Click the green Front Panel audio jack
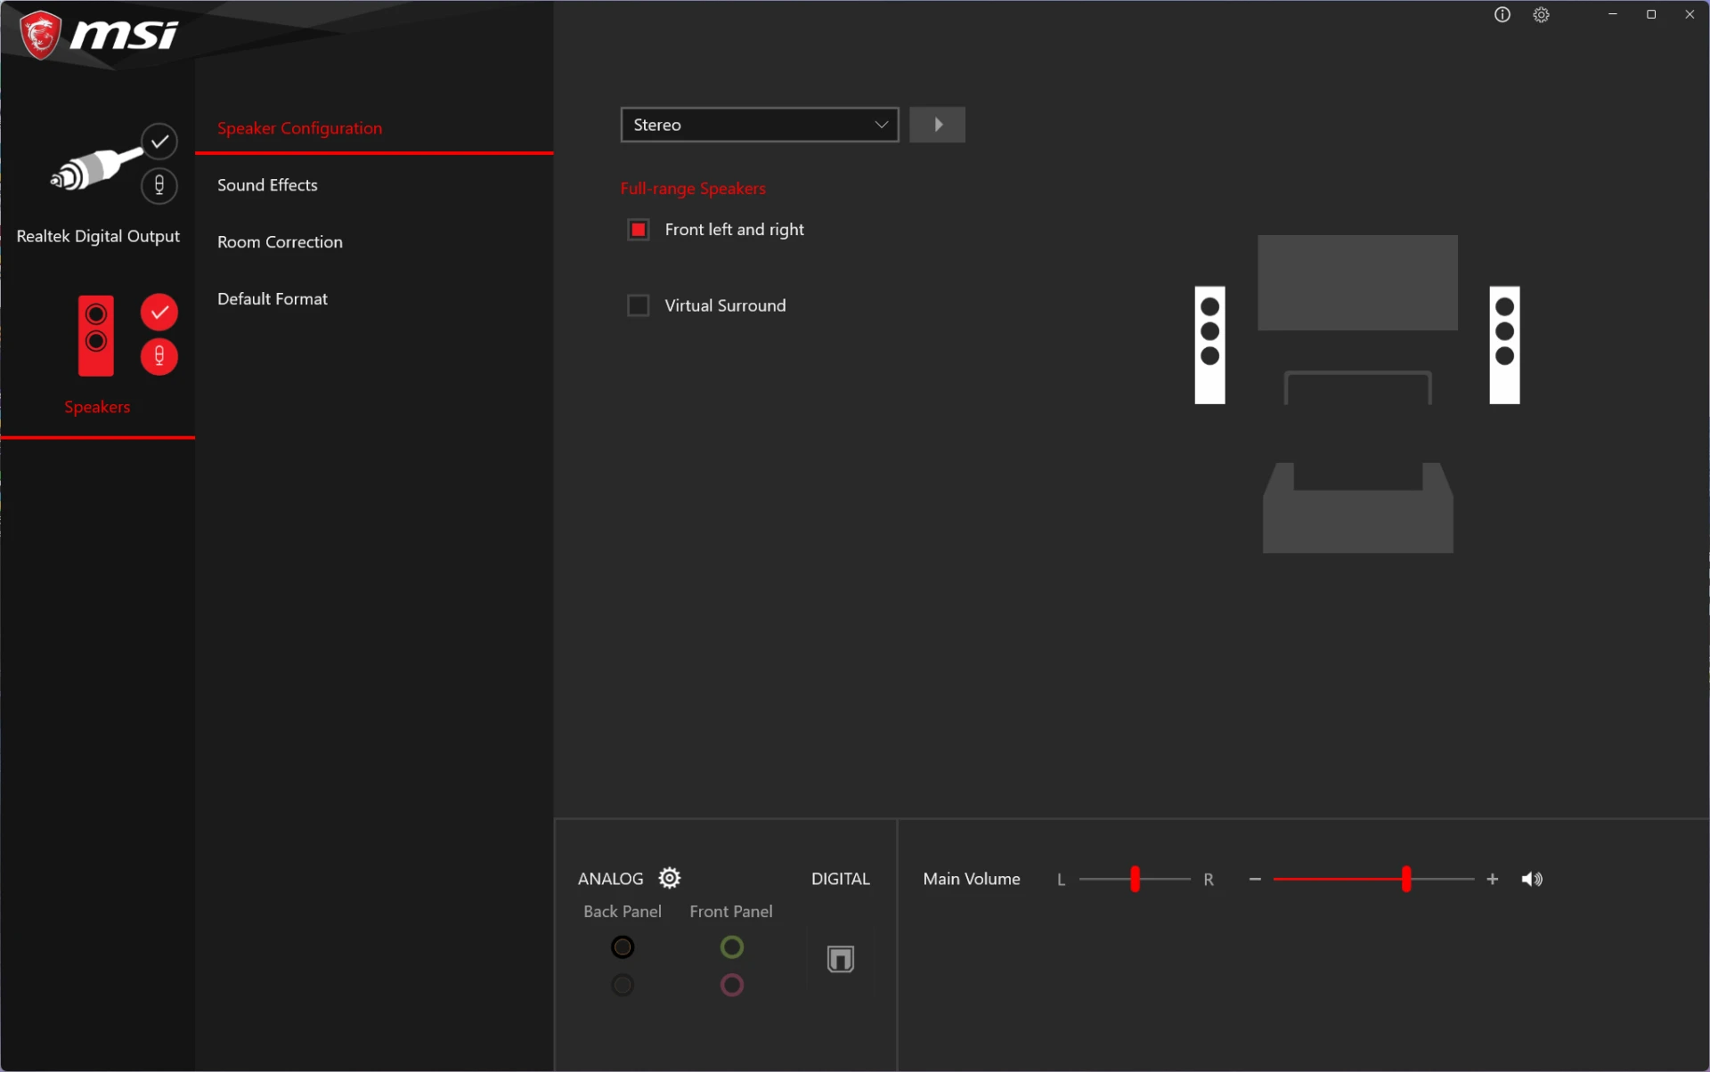 732,947
